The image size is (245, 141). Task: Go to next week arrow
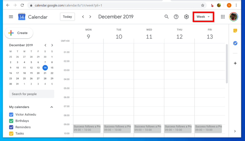[x=90, y=17]
